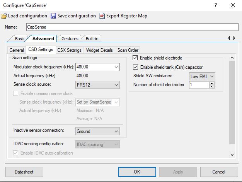Image resolution: width=242 pixels, height=182 pixels.
Task: Switch to the General sub-tab
Action: click(17, 50)
